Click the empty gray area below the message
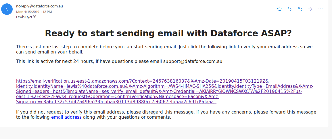This screenshot has width=332, height=139. tap(166, 133)
